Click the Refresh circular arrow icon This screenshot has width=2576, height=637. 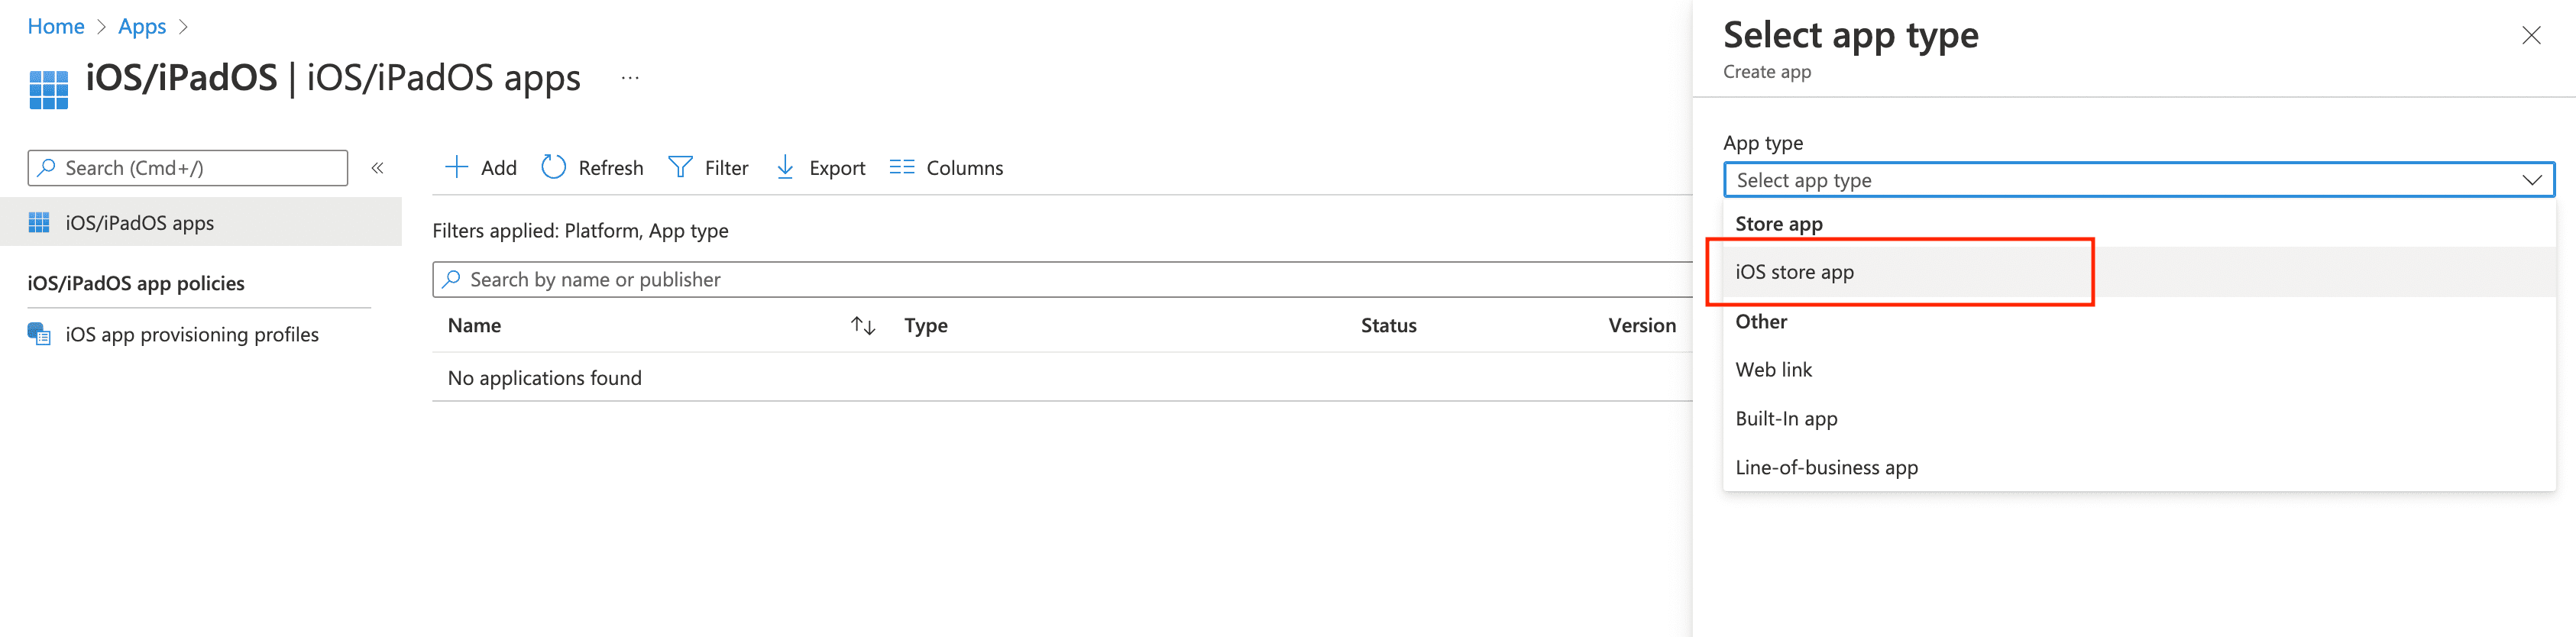[553, 167]
